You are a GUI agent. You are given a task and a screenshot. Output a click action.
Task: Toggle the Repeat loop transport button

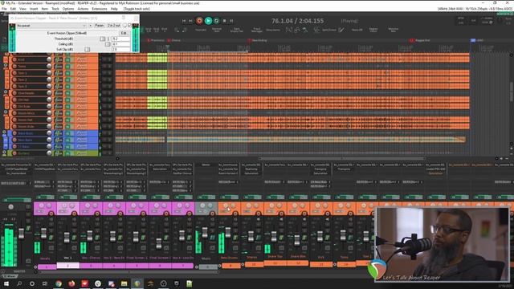point(216,21)
